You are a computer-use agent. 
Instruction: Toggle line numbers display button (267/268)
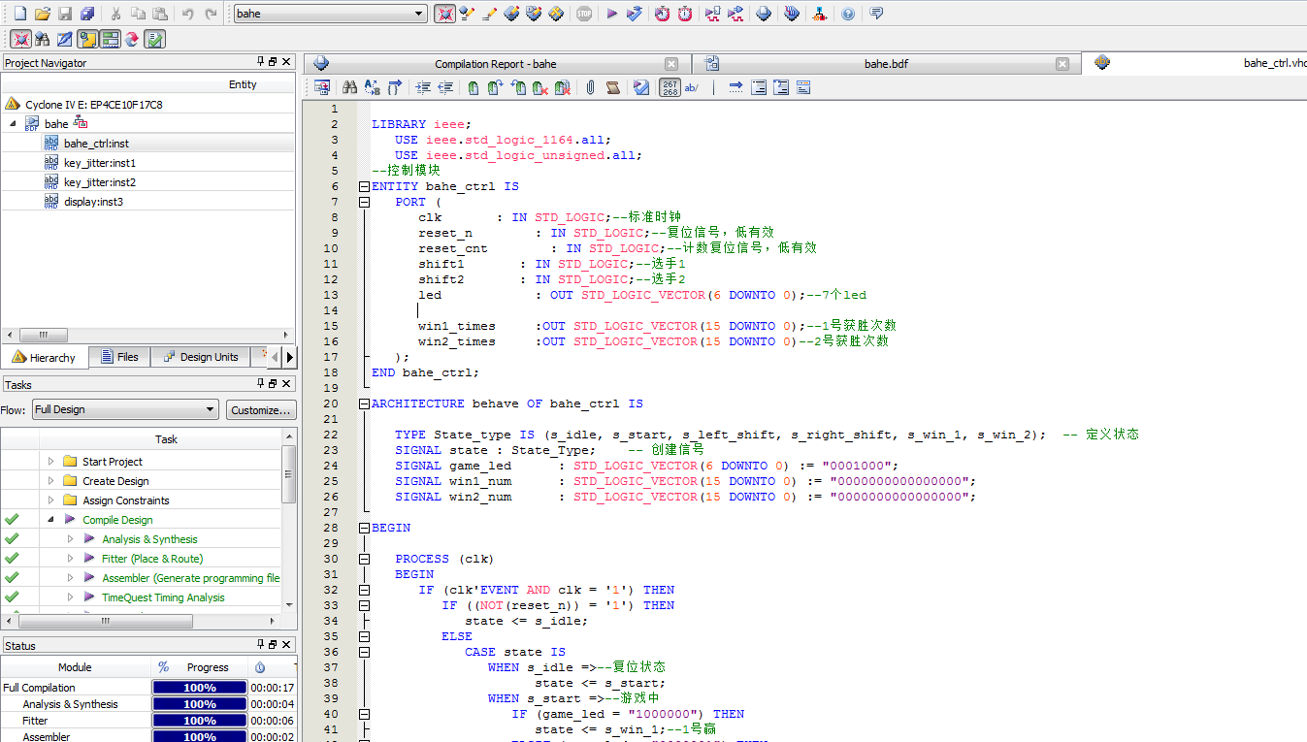(x=670, y=87)
